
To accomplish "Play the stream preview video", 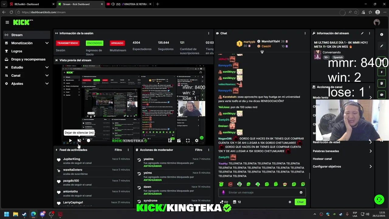I will coord(70,141).
